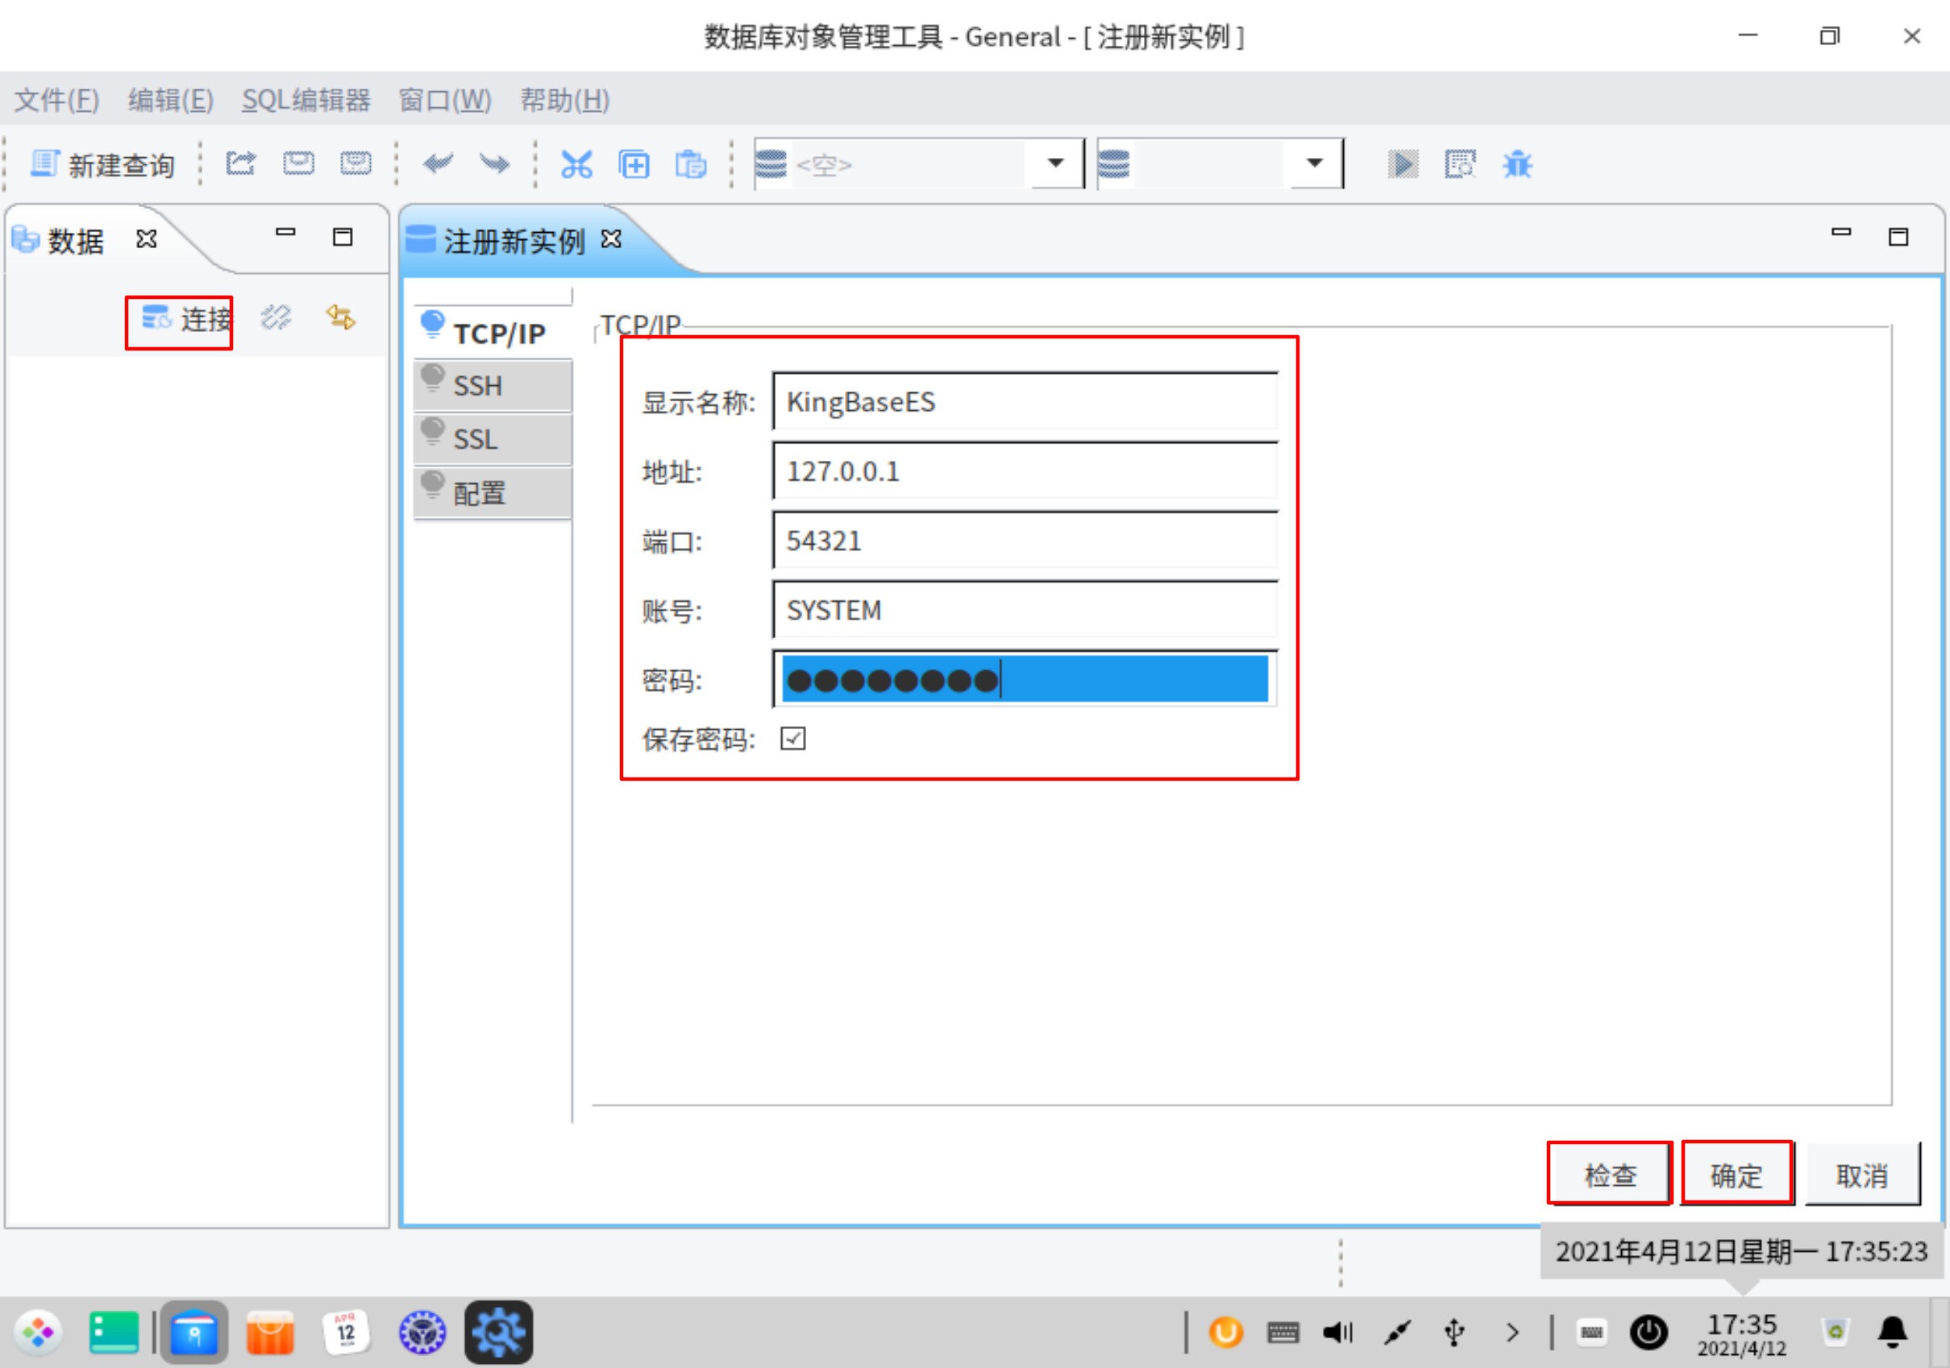Toggle the 保存密码 checkbox
Image resolution: width=1950 pixels, height=1368 pixels.
click(x=792, y=738)
